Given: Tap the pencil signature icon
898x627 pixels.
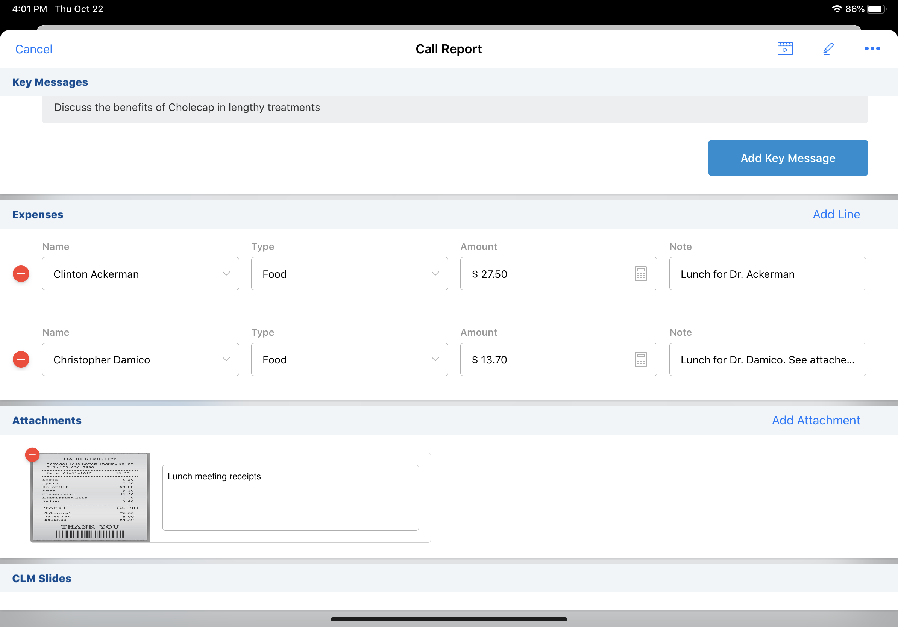Looking at the screenshot, I should coord(828,49).
